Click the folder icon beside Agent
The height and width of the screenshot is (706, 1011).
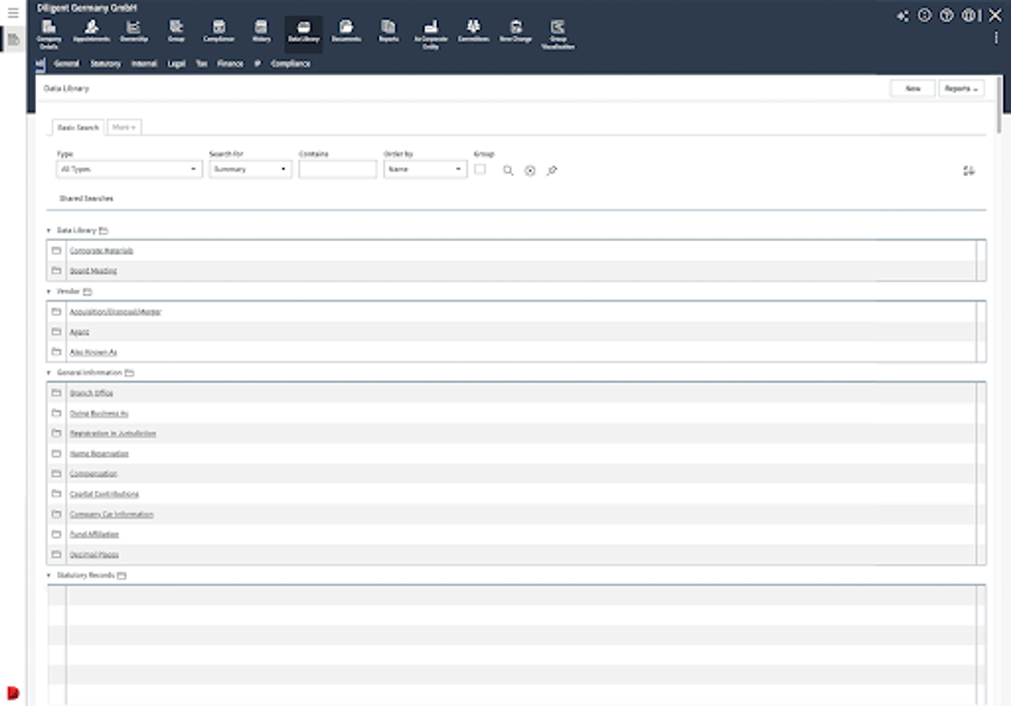click(x=56, y=332)
